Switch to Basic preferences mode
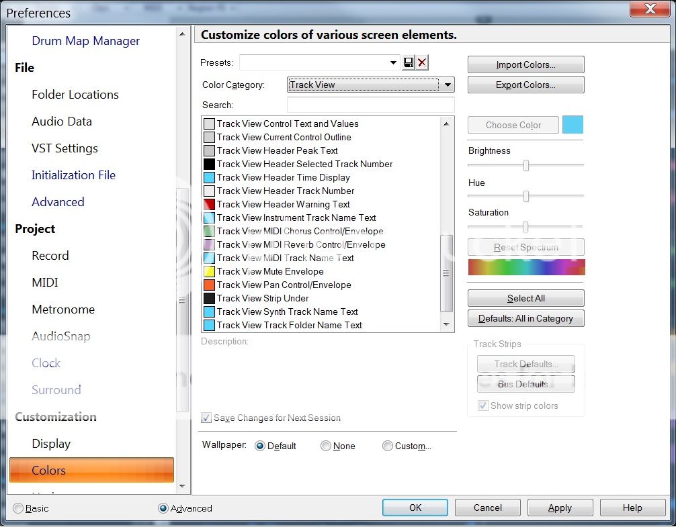Screen dimensions: 676x527 pyautogui.click(x=18, y=508)
